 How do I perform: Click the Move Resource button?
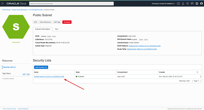[x=45, y=22]
